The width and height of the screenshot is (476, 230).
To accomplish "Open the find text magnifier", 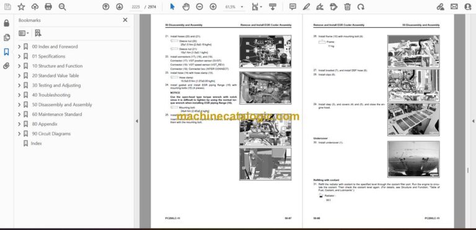I will (62, 7).
